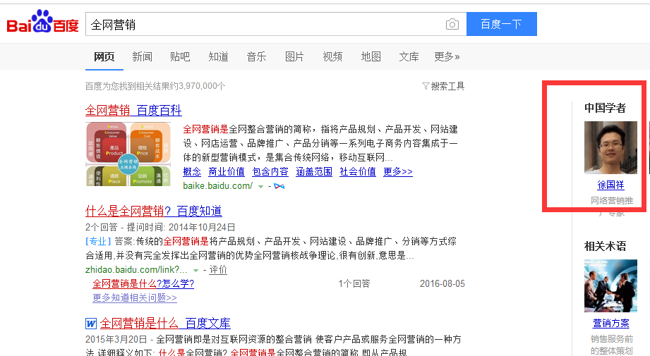
Task: Open the 包含内容 sublink
Action: (x=270, y=171)
